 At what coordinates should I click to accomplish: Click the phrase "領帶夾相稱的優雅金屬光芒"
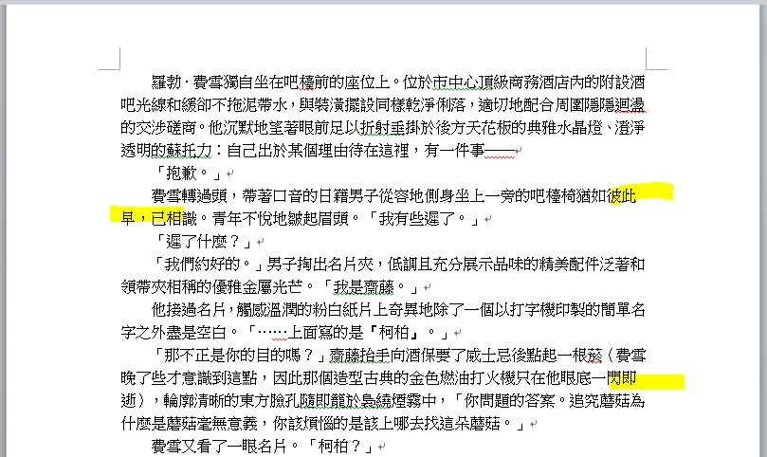coord(211,286)
